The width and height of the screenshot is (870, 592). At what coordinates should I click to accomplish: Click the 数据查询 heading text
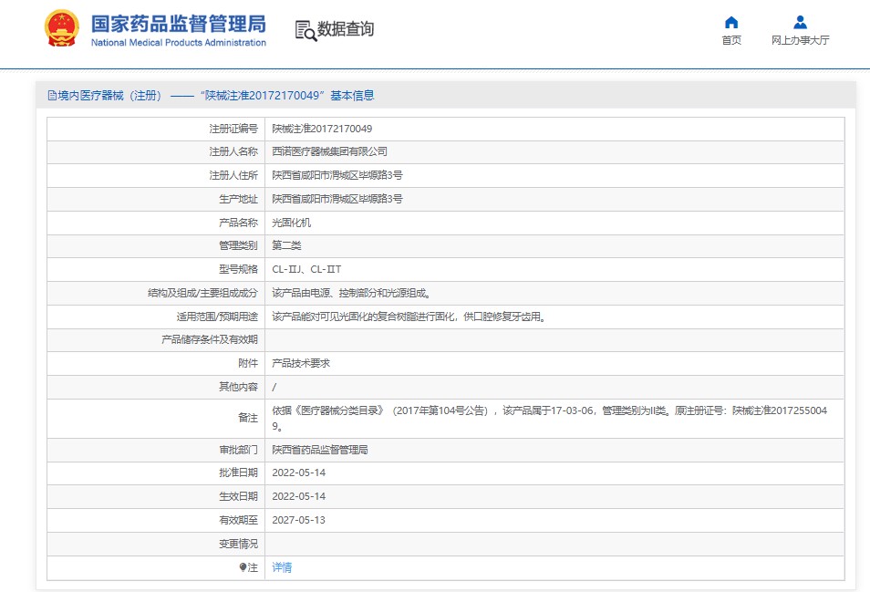point(346,29)
